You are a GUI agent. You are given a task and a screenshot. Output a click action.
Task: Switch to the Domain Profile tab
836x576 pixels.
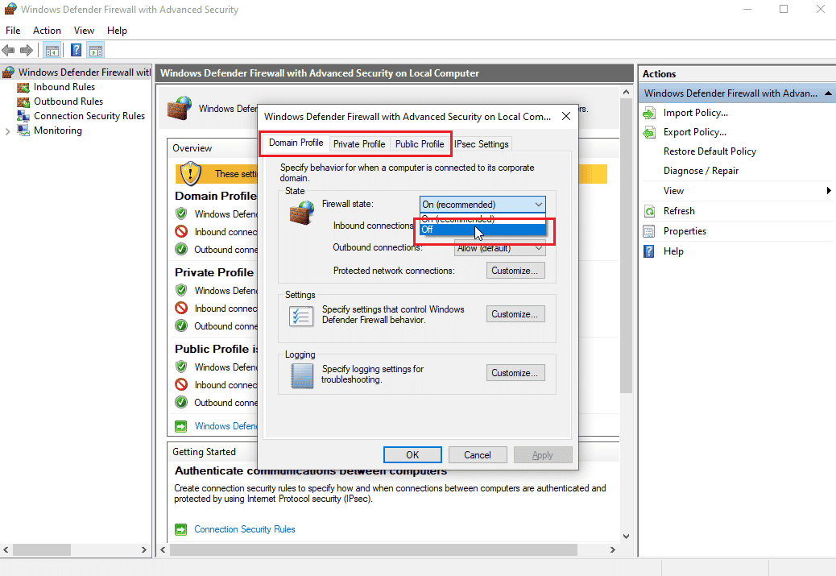296,143
